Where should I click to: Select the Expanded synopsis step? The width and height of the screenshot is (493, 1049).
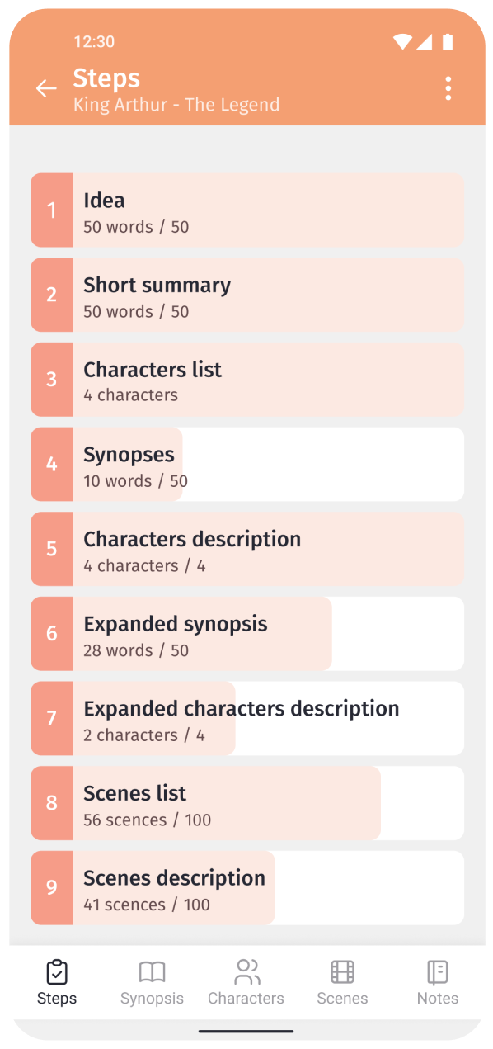click(x=247, y=634)
